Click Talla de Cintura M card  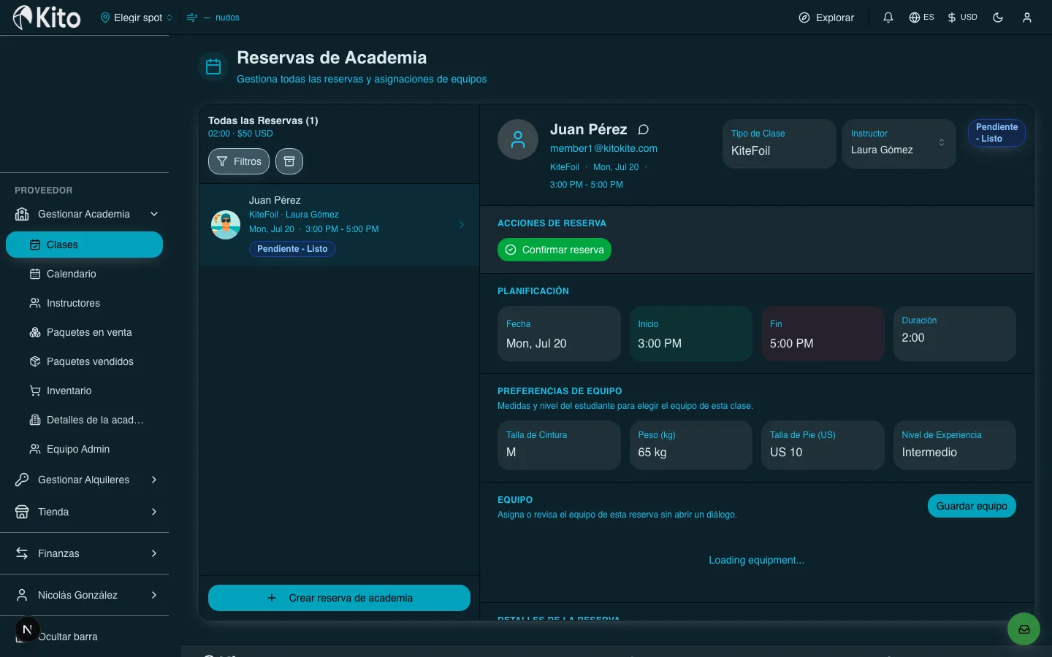pyautogui.click(x=559, y=445)
